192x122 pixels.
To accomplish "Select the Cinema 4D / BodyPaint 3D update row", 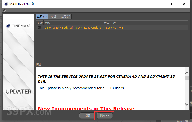I will pos(73,28).
